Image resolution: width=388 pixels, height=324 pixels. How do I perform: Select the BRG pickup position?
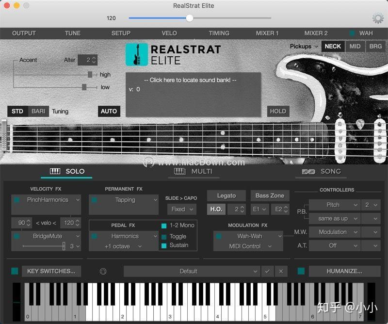[x=375, y=46]
